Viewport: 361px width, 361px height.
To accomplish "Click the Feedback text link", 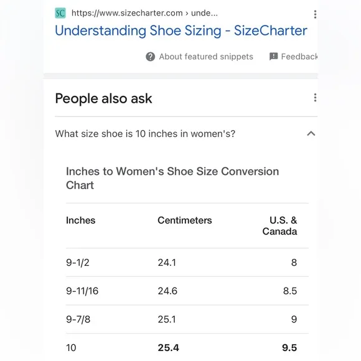I will coord(299,57).
